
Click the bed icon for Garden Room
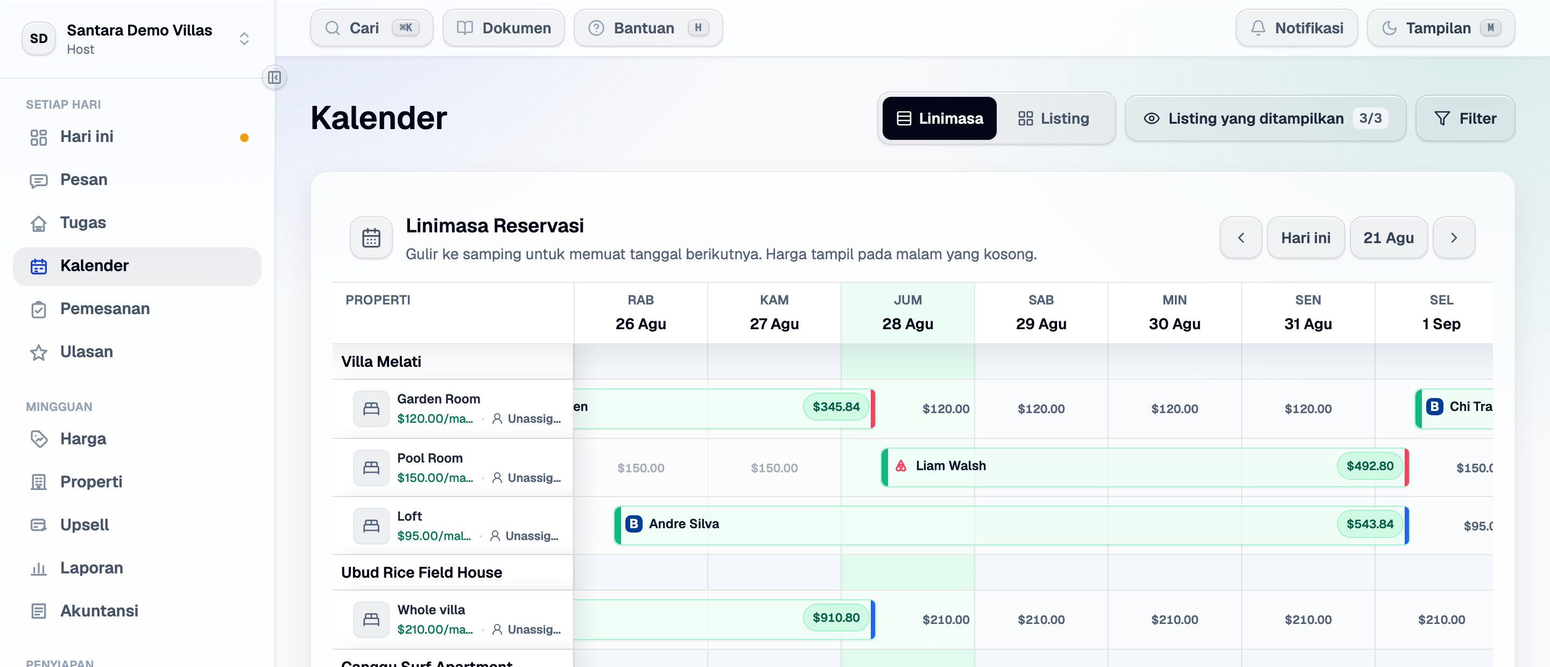371,409
